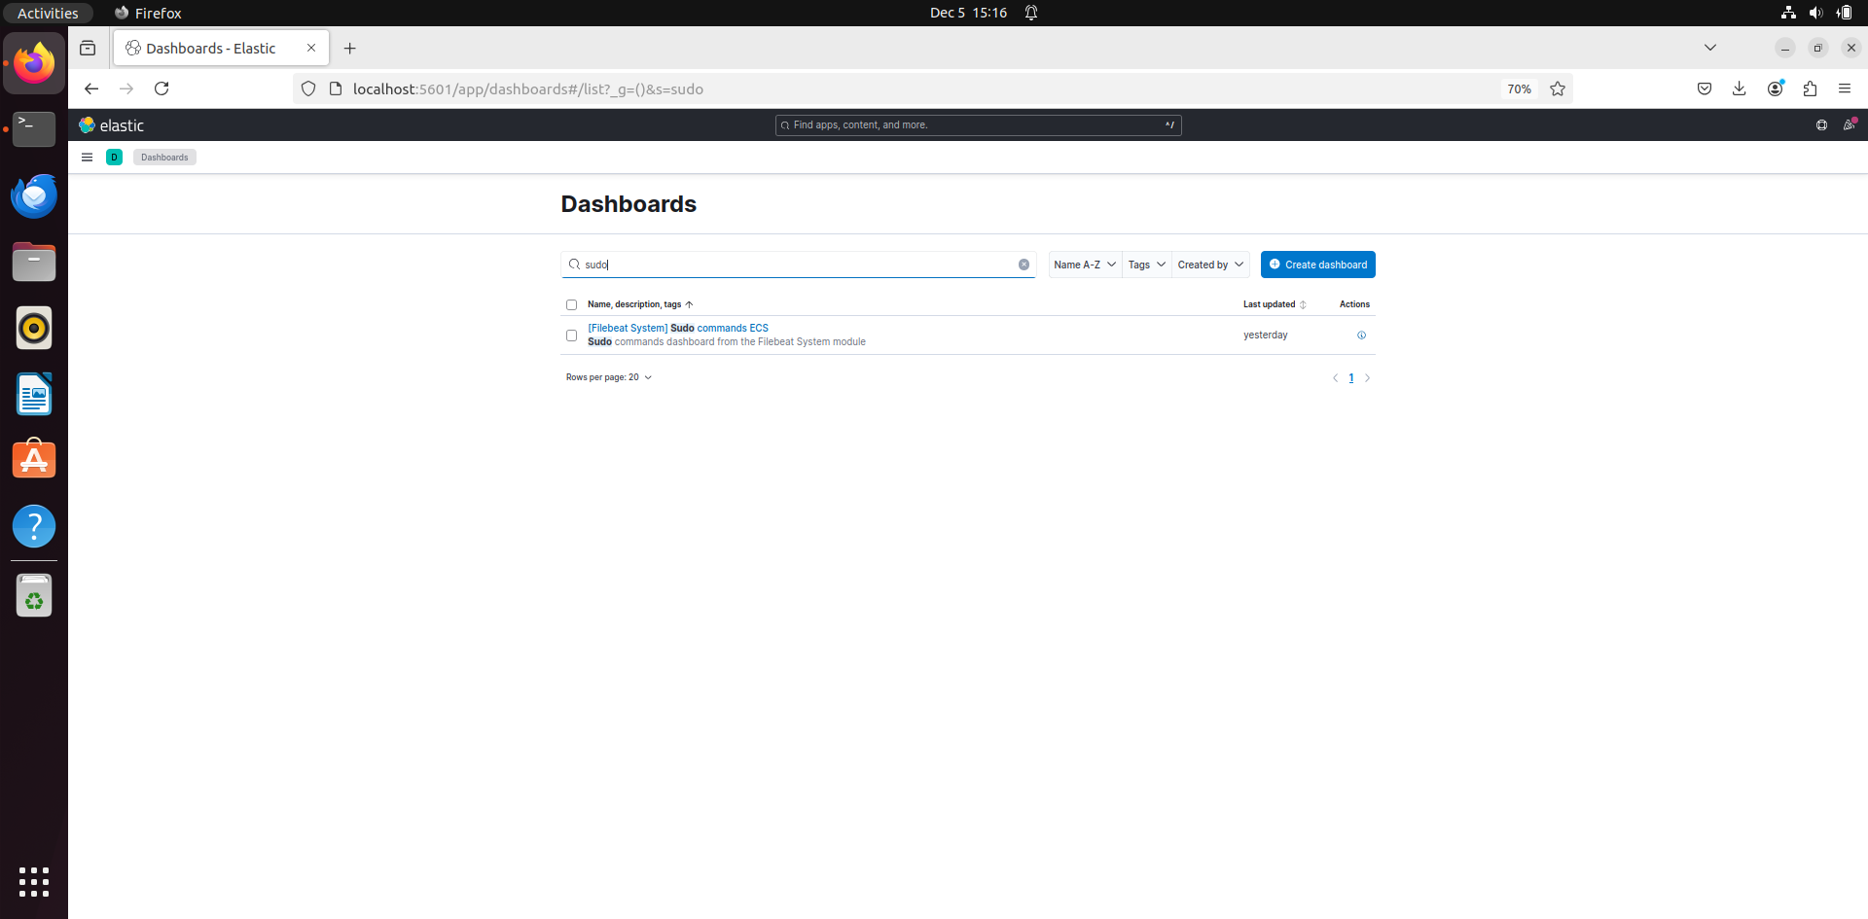Open the Kibana help menu icon
The height and width of the screenshot is (919, 1868).
tap(1821, 125)
